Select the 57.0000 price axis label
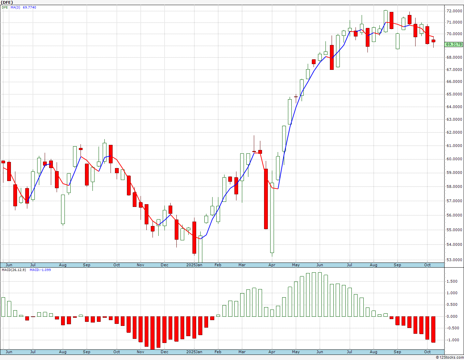 (454, 201)
